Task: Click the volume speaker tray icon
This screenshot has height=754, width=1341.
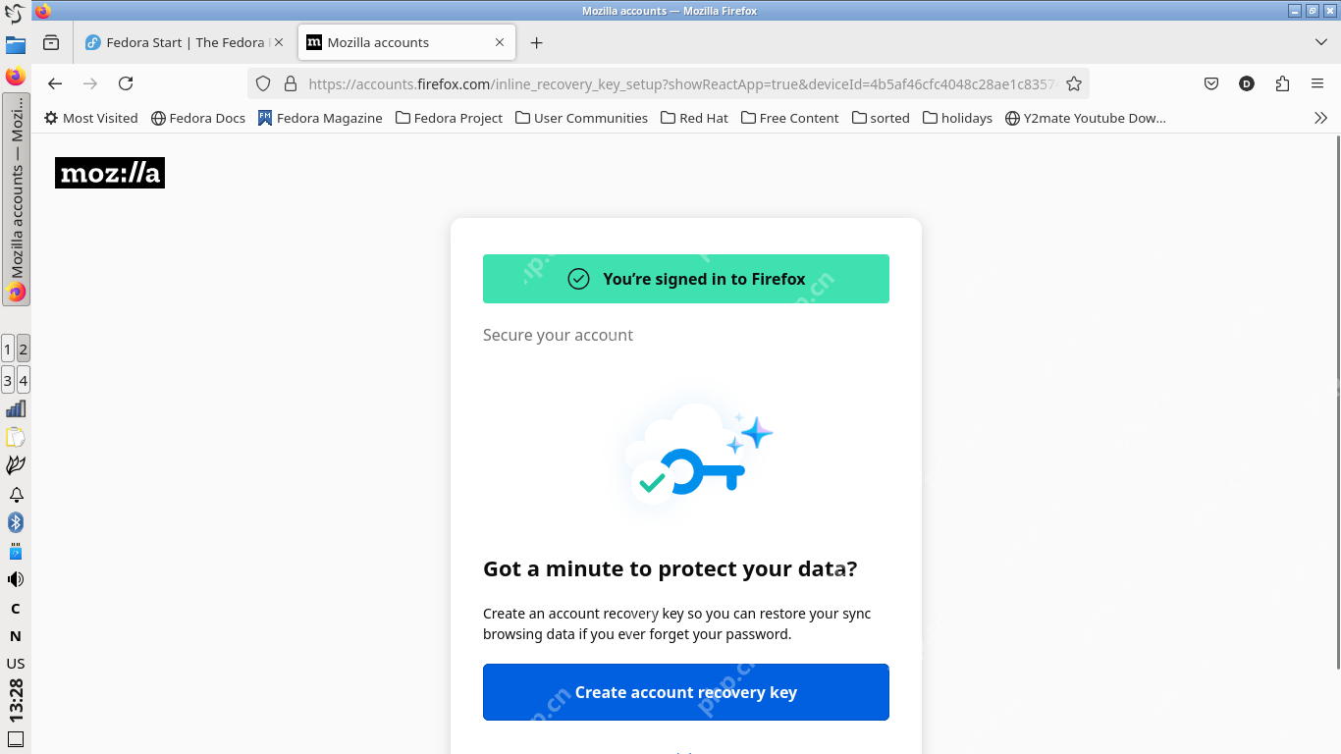Action: click(x=16, y=579)
